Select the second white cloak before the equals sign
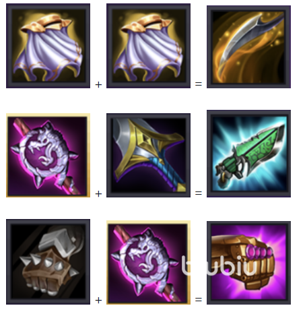 click(148, 46)
